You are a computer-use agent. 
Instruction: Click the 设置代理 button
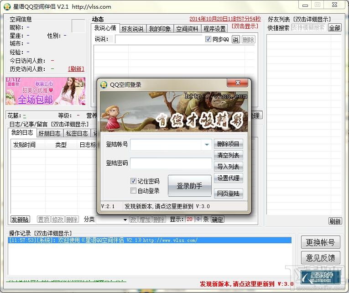(x=228, y=178)
